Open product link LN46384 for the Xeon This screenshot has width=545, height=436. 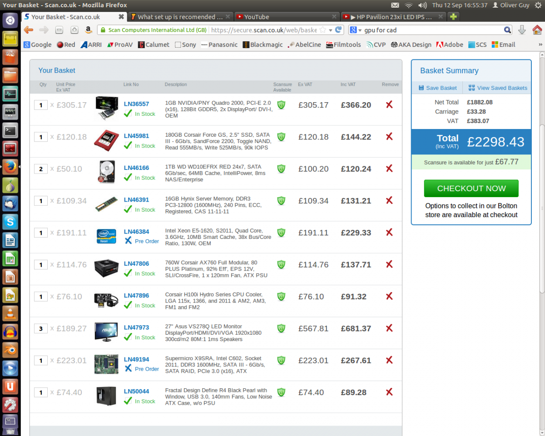[x=136, y=232]
